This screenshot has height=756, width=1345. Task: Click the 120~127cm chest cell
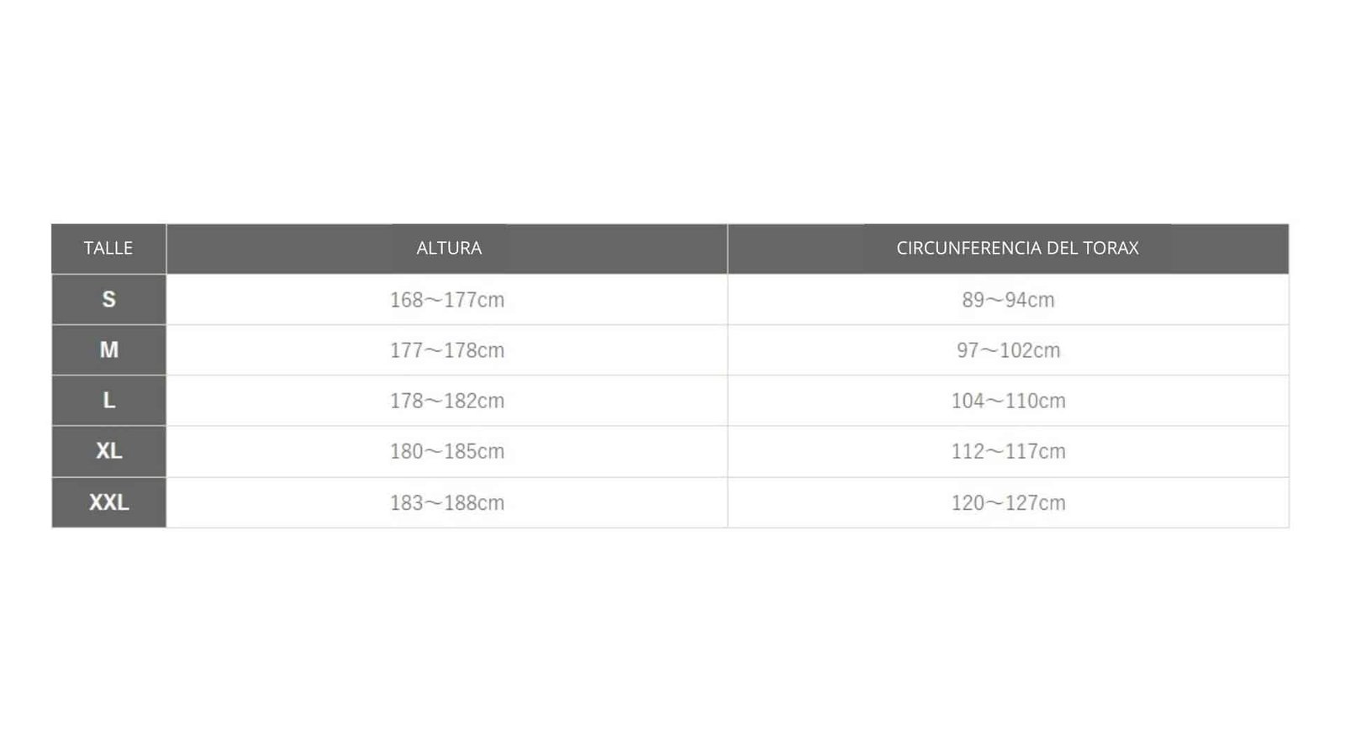tap(1008, 503)
